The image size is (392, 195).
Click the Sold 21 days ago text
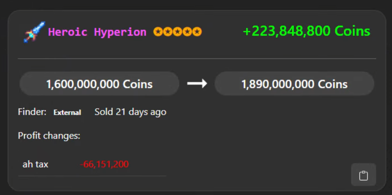coord(130,112)
